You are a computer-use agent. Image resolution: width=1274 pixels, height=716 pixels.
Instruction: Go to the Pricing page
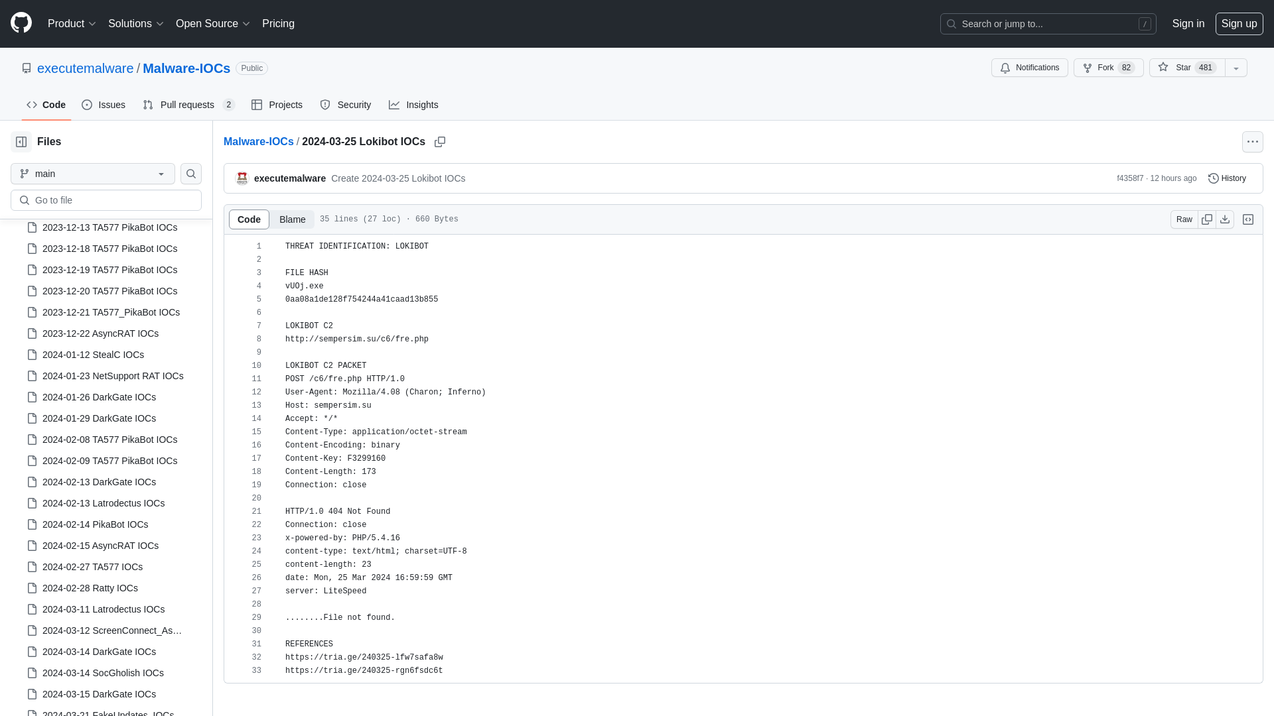click(x=278, y=24)
